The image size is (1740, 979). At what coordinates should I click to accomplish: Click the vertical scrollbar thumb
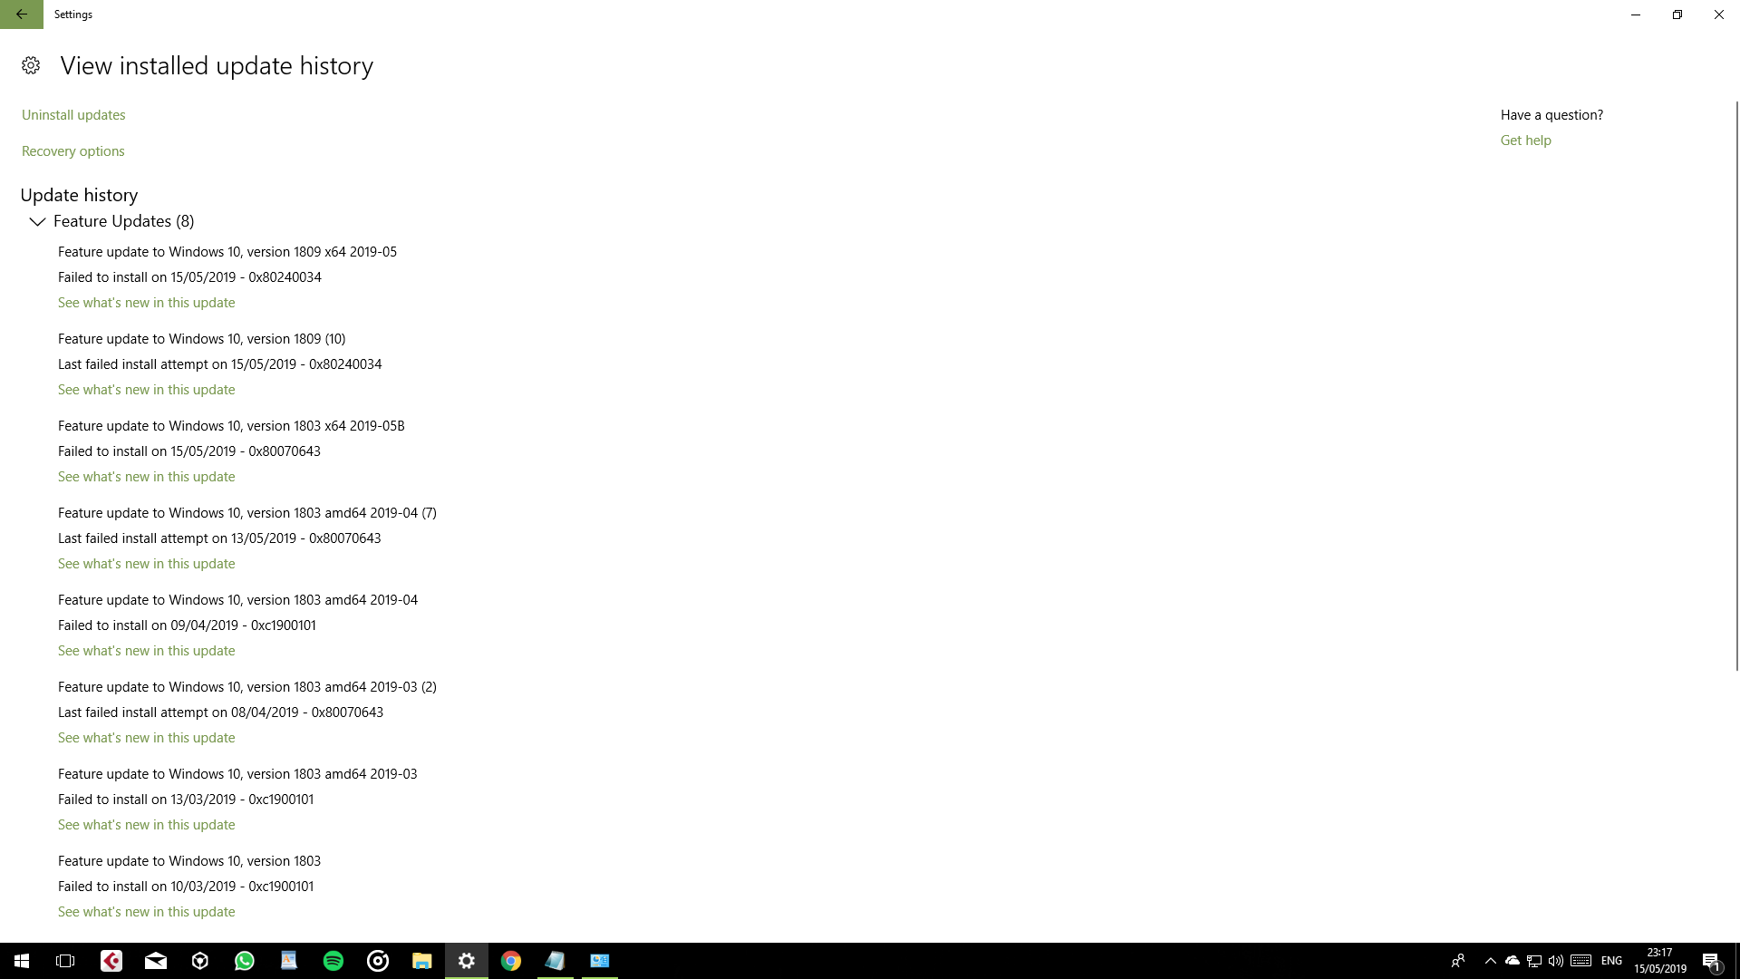1736,385
